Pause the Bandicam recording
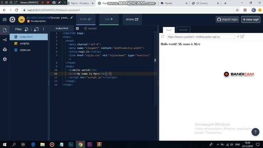This screenshot has height=148, width=263. click(42, 2)
